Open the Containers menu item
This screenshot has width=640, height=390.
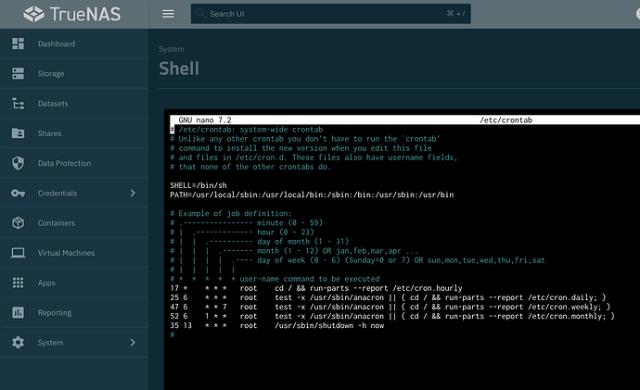pos(74,223)
